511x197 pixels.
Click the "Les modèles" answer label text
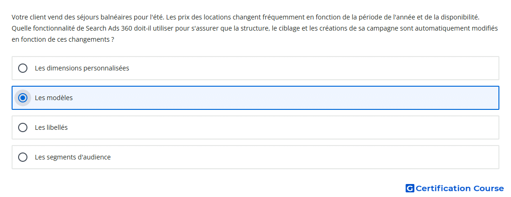click(54, 98)
